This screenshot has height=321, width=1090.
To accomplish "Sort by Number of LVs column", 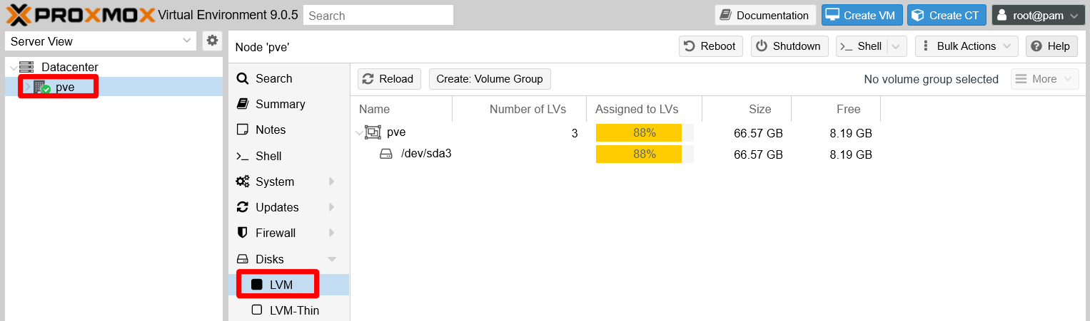I will tap(520, 109).
